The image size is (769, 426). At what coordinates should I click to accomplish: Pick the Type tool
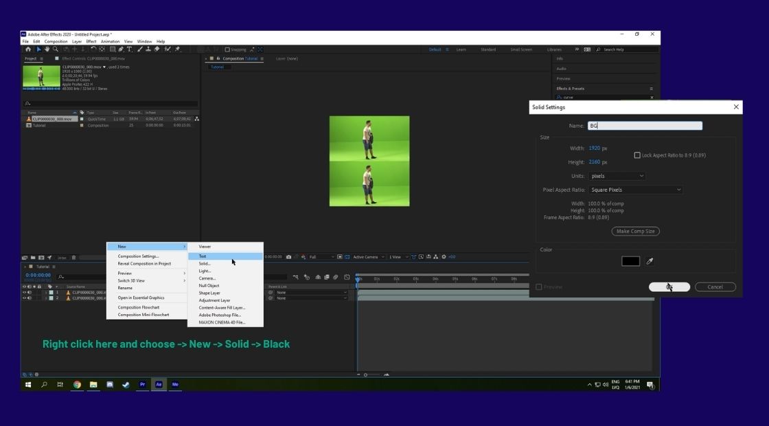[x=128, y=49]
